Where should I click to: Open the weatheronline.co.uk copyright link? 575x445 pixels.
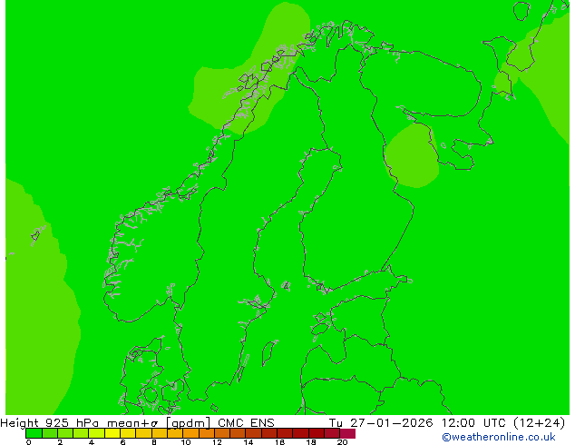coord(499,437)
